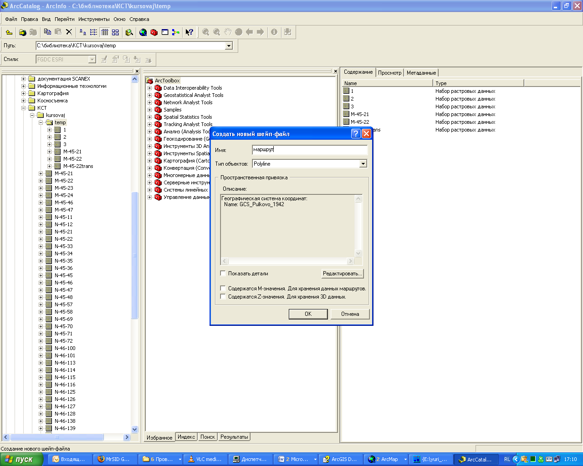Click the Редактировать... button
583x466 pixels.
[343, 274]
